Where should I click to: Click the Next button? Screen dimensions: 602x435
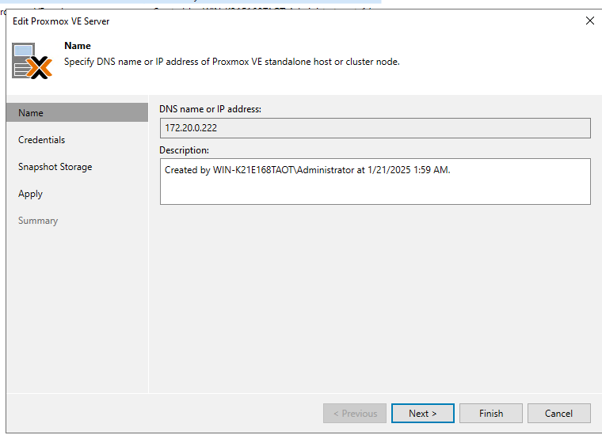[423, 413]
